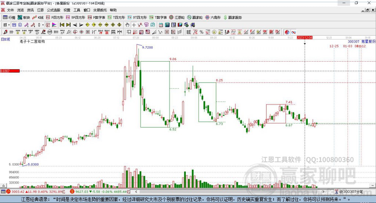Viewport: 376px width, 203px height.
Task: Click the Shanghai index 3003.42 status
Action: click(36, 192)
